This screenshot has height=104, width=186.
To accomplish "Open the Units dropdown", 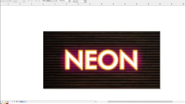I will (52, 1).
